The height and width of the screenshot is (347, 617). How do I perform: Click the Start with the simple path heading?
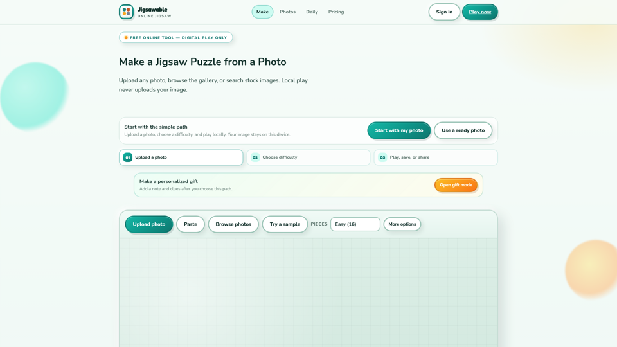[x=156, y=127]
